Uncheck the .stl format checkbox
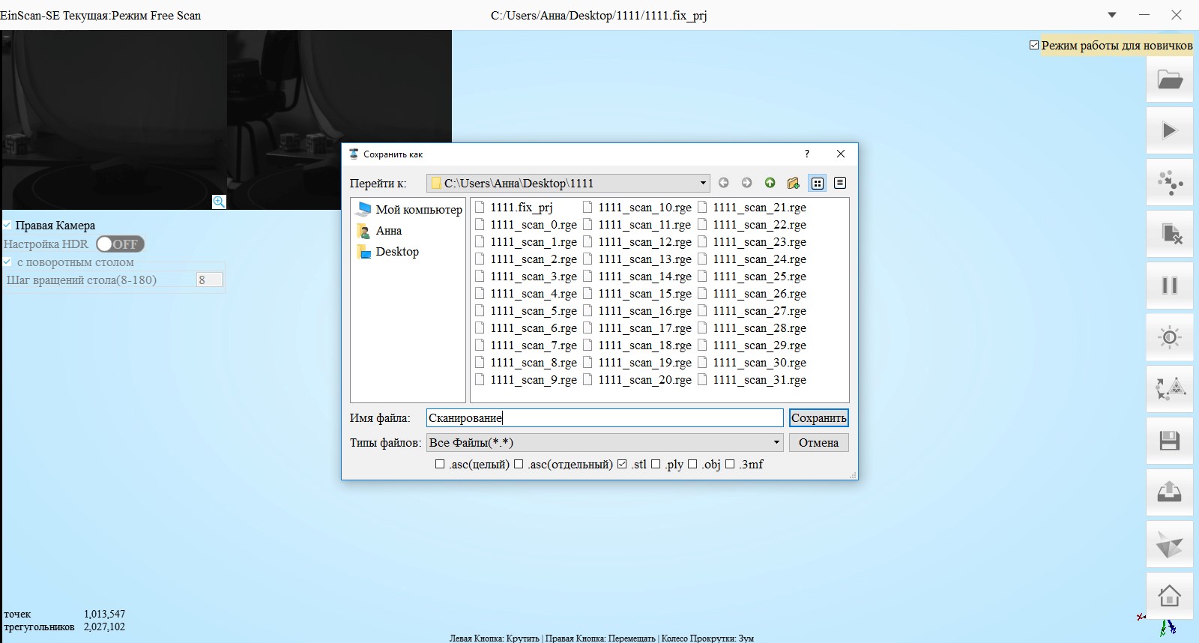Screen dimensions: 1199x643 [x=622, y=465]
